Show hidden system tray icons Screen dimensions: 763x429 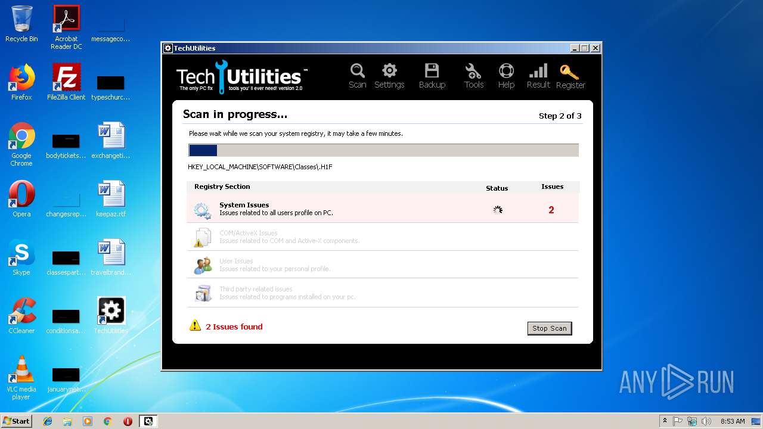[x=665, y=421]
